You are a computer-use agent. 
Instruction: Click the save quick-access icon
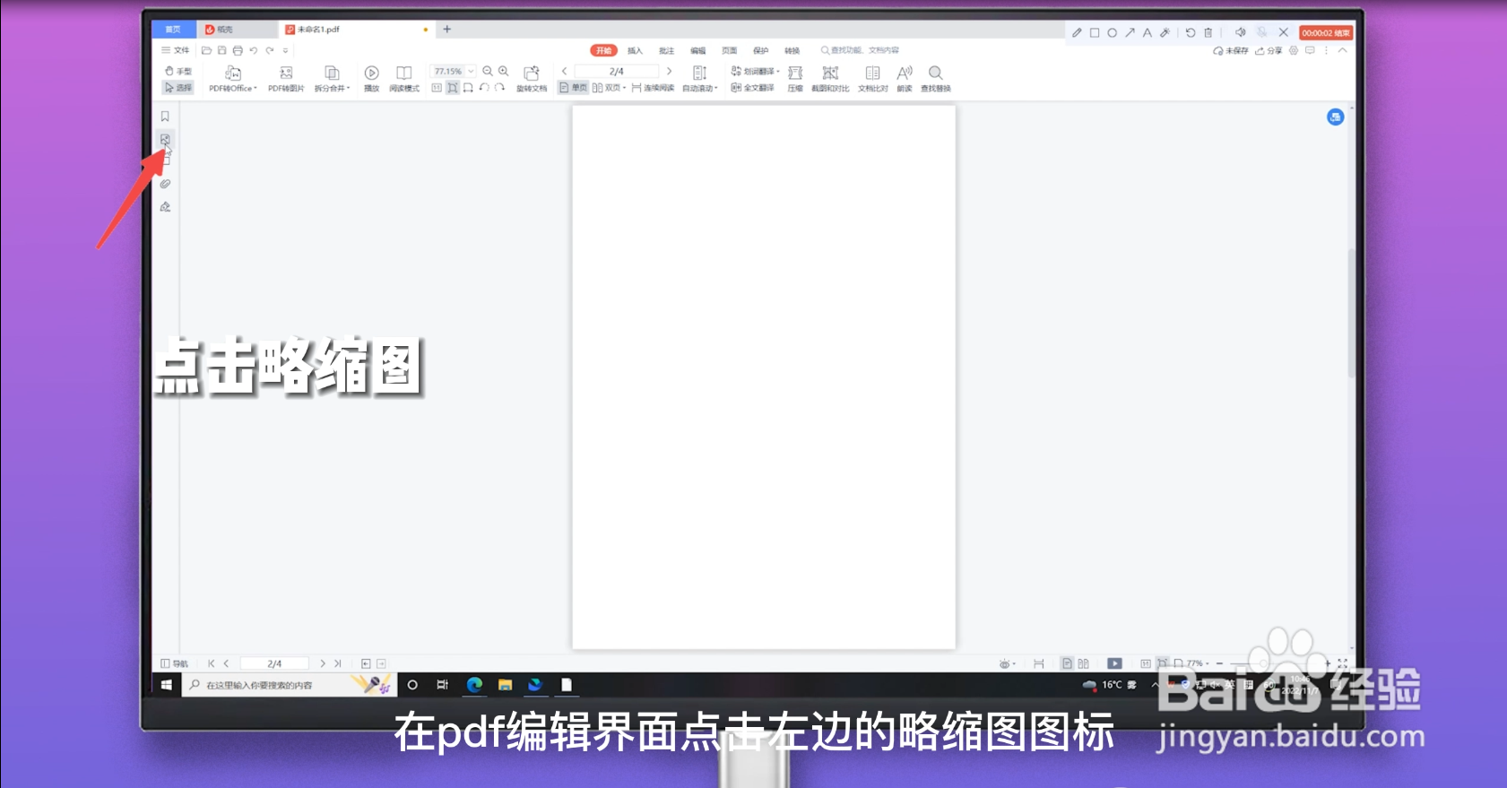point(222,50)
